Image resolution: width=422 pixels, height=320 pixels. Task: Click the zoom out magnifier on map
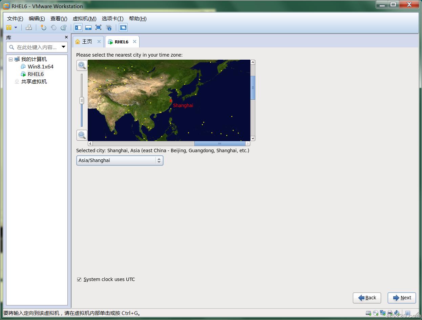[x=82, y=135]
